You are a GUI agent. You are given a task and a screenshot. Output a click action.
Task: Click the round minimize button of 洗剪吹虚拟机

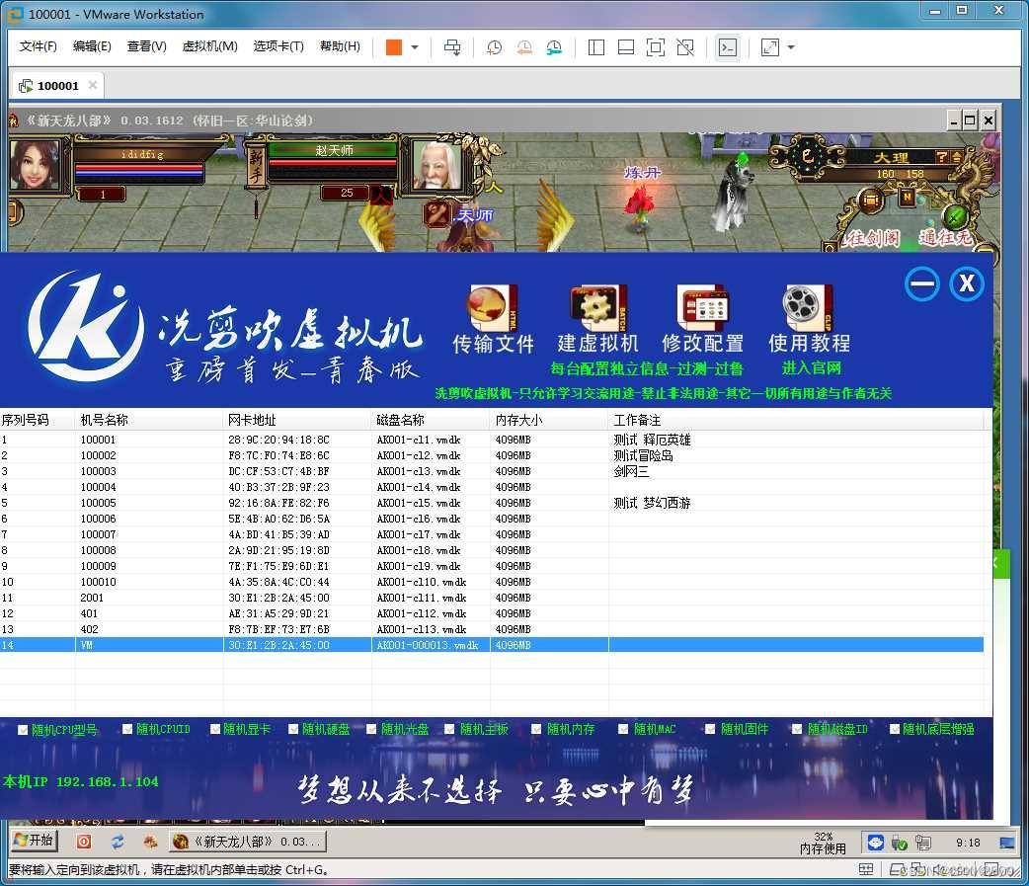coord(922,284)
